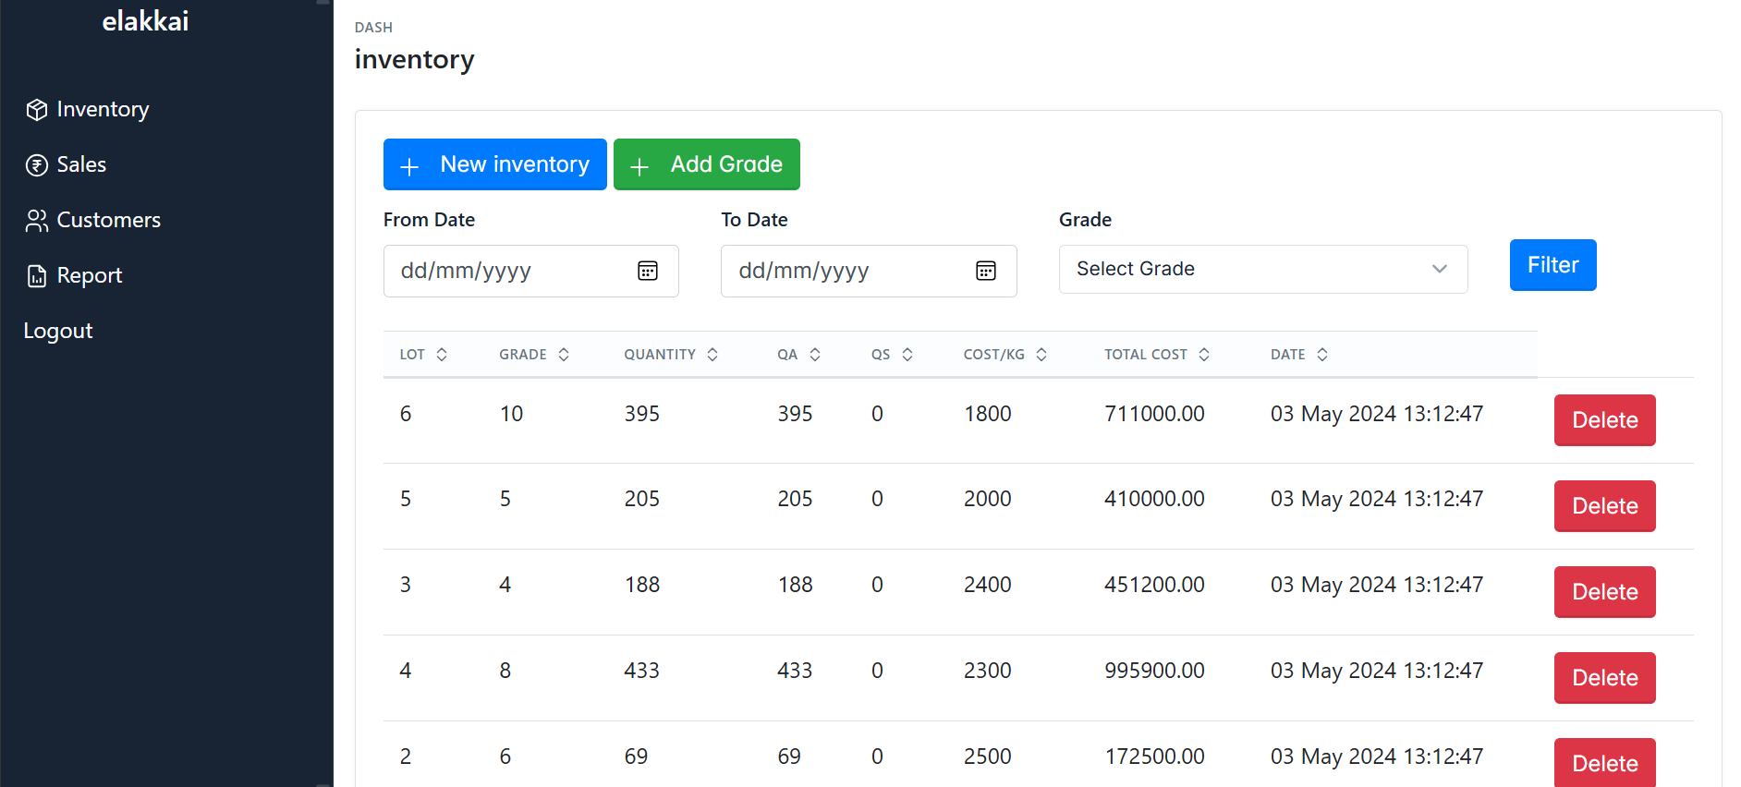Sort by GRADE column header

[x=523, y=355]
